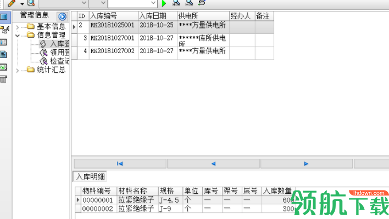Click the 入库数量 column header
The height and width of the screenshot is (219, 389).
279,191
